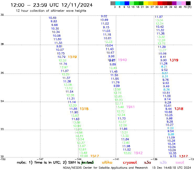Click the green reading 12.97

[x=64, y=67]
